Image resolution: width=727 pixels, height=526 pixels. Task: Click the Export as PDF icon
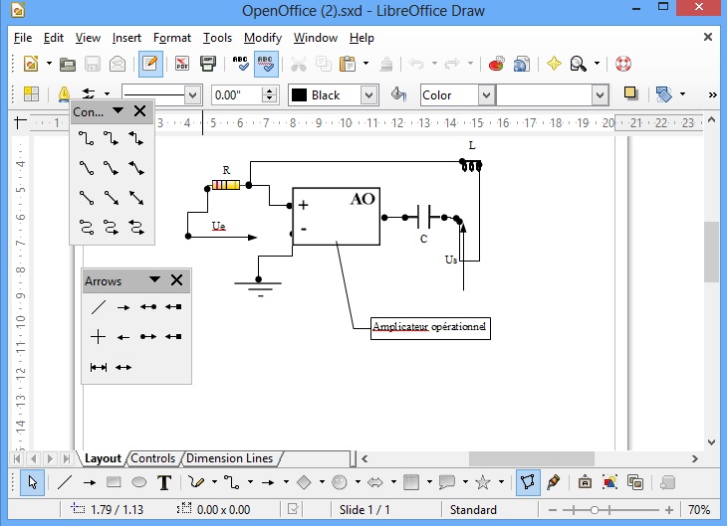tap(182, 64)
